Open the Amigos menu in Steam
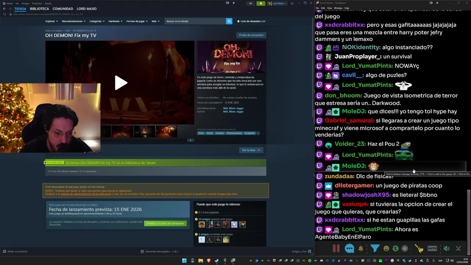 pyautogui.click(x=25, y=3)
